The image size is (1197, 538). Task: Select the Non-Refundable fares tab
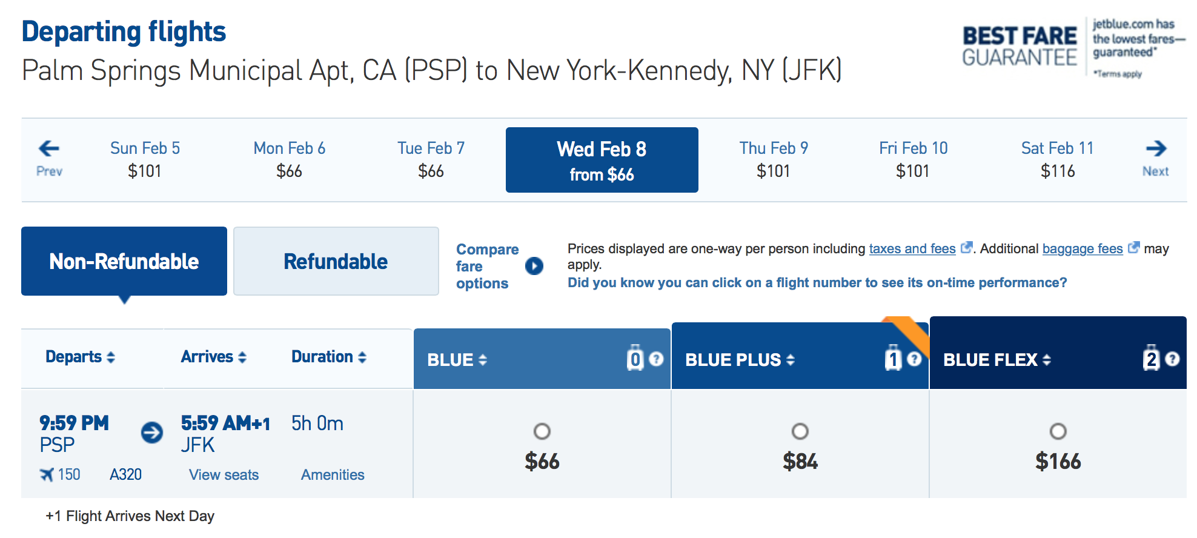coord(124,261)
